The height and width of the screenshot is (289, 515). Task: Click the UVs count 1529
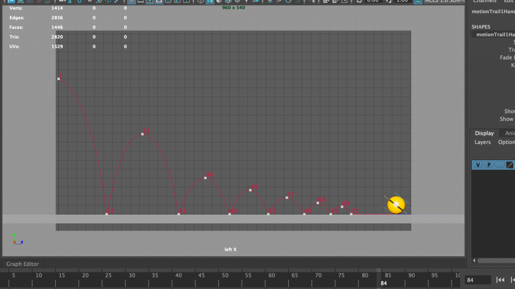pyautogui.click(x=57, y=46)
